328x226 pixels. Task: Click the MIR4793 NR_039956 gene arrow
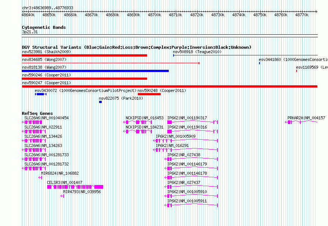coord(62,196)
